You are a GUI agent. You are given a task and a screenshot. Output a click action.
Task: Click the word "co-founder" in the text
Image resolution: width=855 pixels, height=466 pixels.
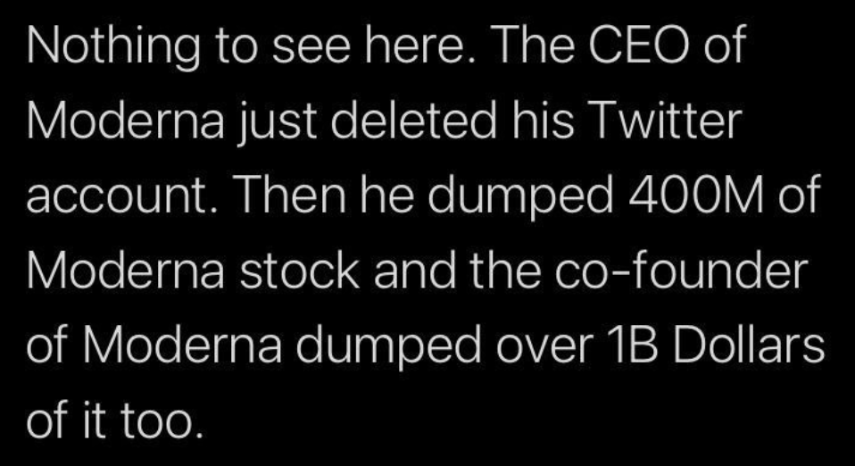coord(688,271)
